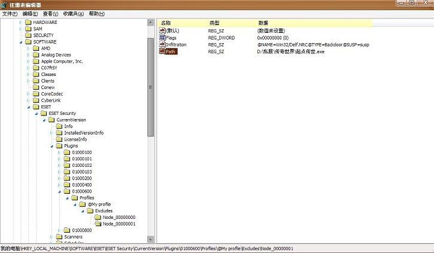Select the InstalledVersionInfo key
Image resolution: width=434 pixels, height=253 pixels.
point(84,133)
